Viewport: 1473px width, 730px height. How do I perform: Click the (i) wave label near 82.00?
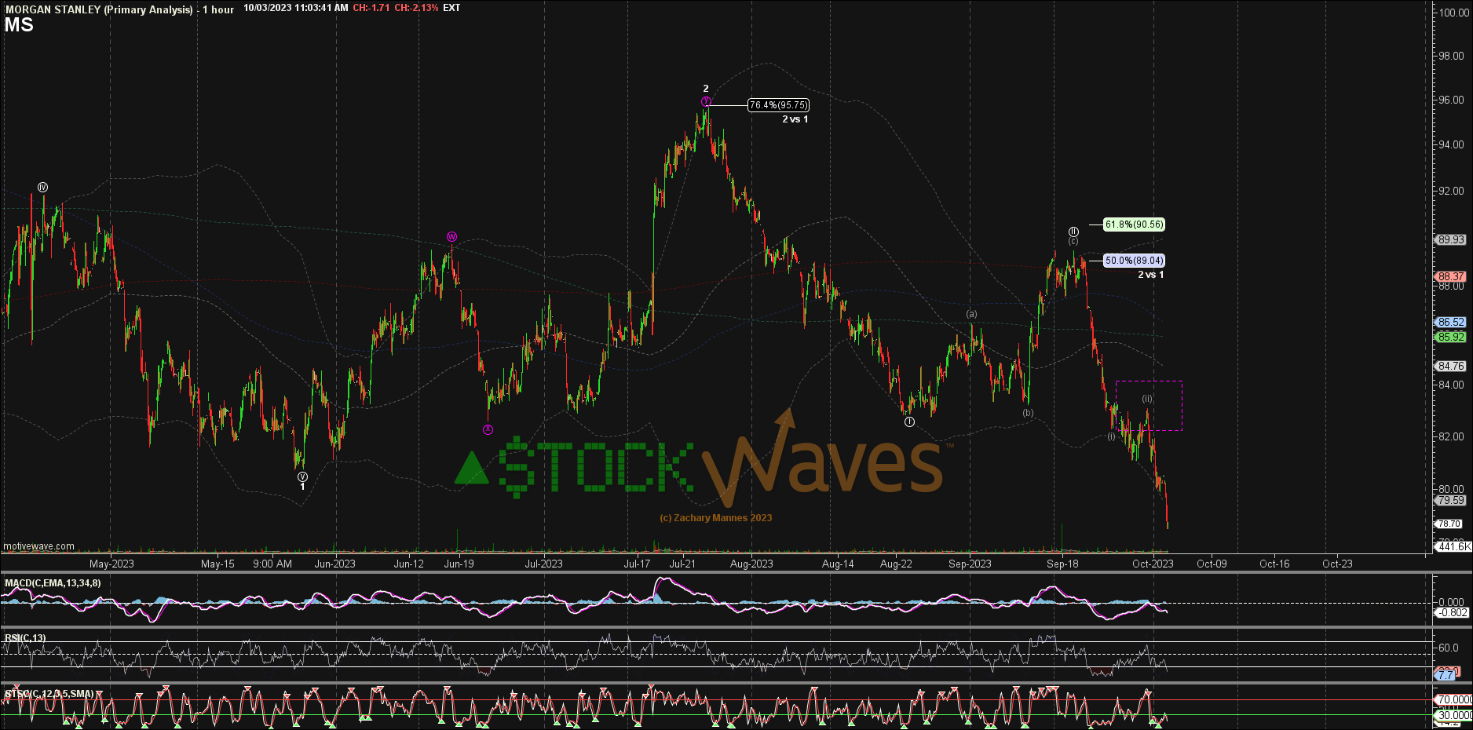(x=1111, y=436)
